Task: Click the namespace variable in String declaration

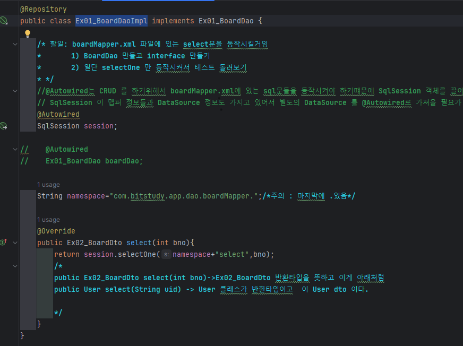Action: [x=86, y=196]
